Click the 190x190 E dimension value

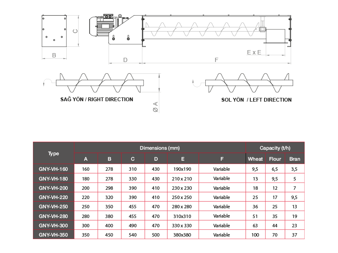pyautogui.click(x=182, y=169)
